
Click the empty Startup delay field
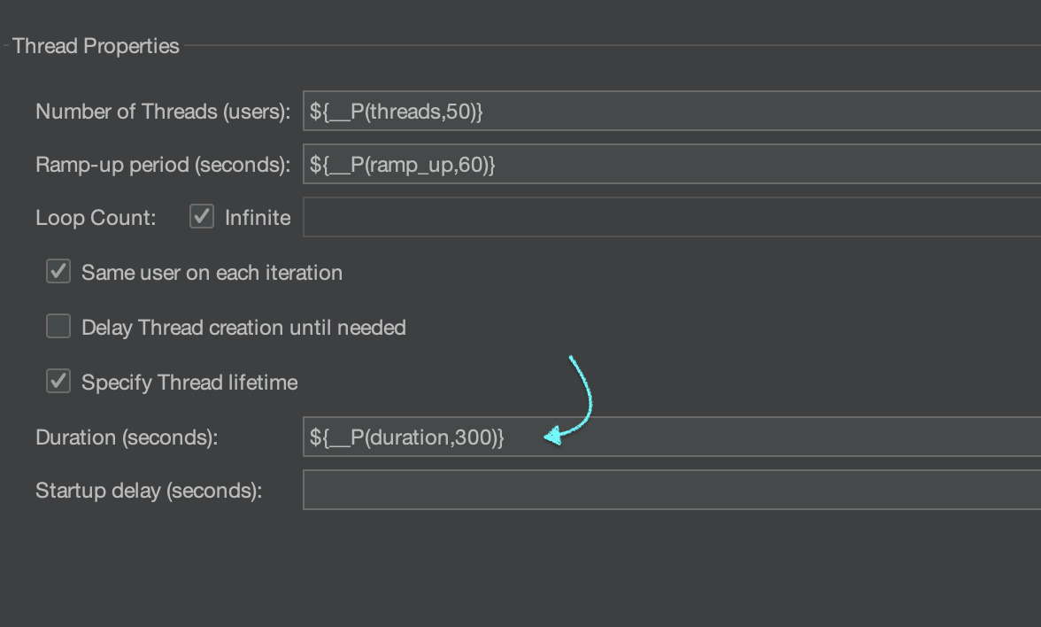(671, 490)
